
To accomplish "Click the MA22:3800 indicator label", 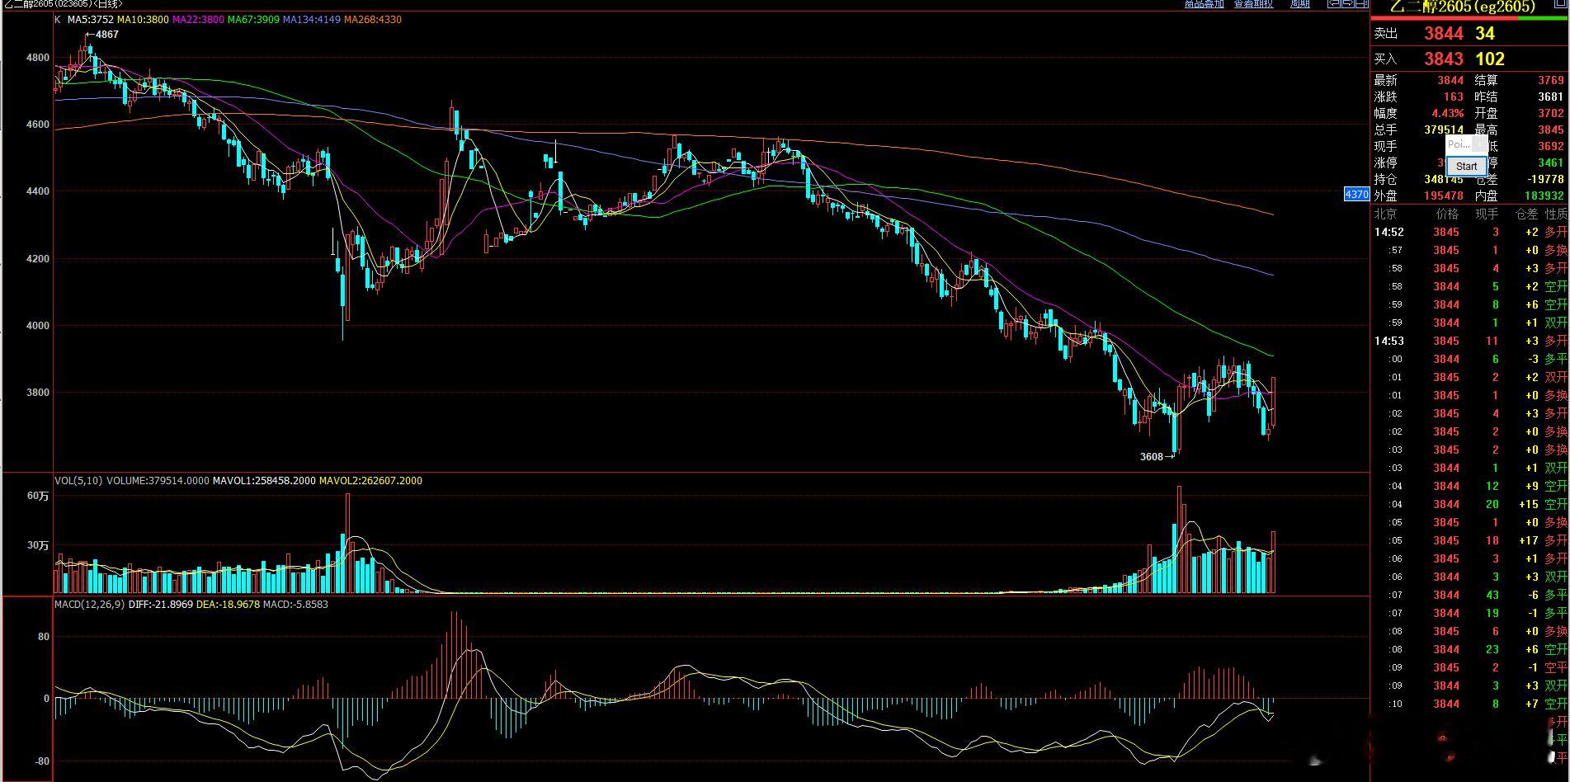I will pyautogui.click(x=198, y=19).
